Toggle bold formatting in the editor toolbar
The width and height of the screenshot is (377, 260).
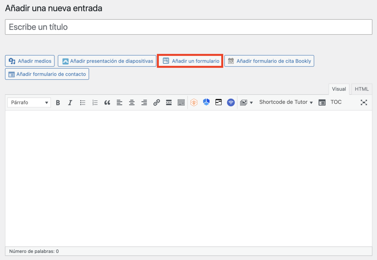(58, 102)
